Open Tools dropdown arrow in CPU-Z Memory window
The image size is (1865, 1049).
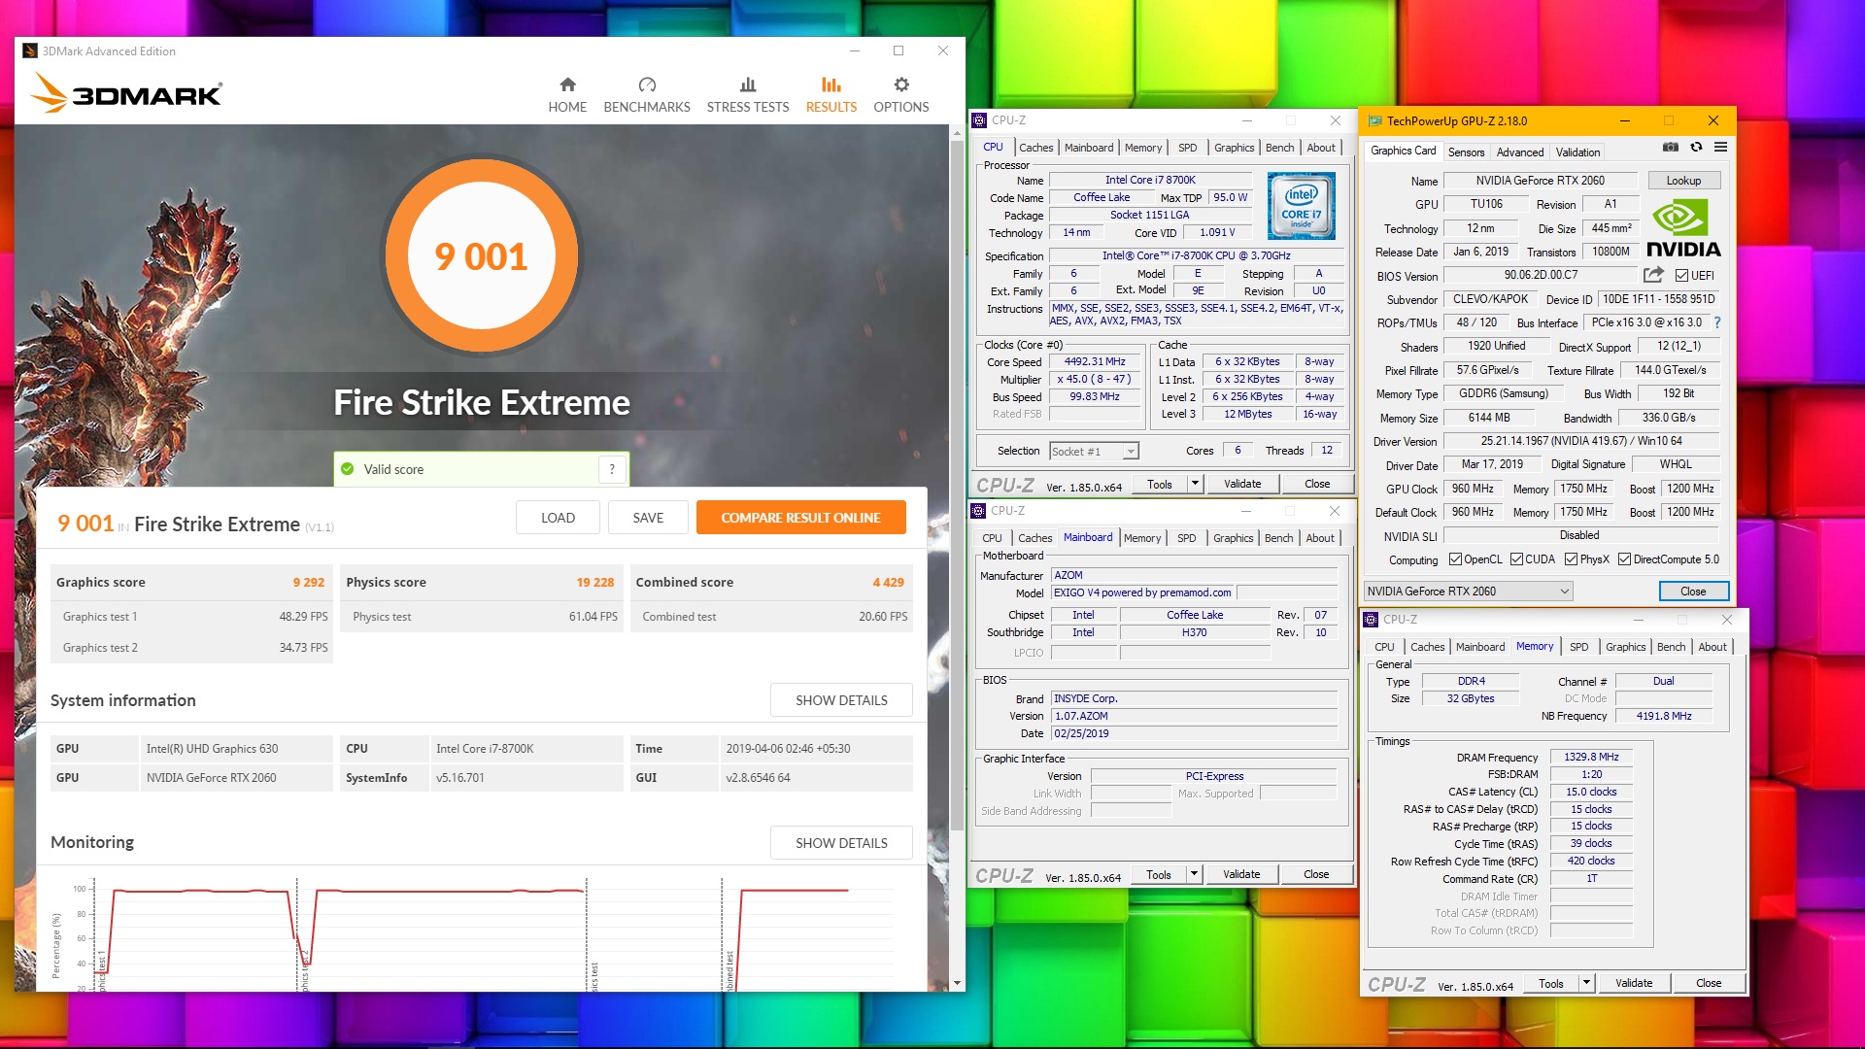click(1586, 983)
